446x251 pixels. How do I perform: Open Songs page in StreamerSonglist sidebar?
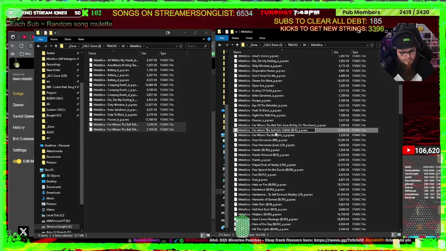(x=18, y=93)
